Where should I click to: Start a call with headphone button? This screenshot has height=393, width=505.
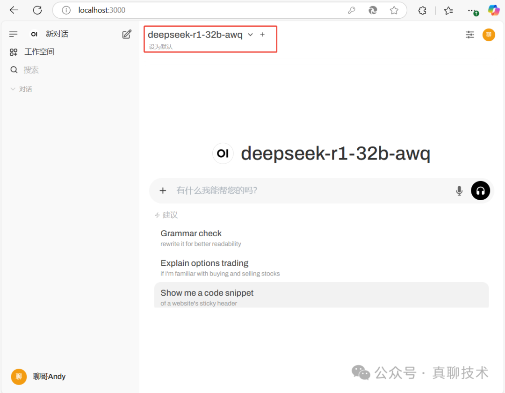point(480,191)
